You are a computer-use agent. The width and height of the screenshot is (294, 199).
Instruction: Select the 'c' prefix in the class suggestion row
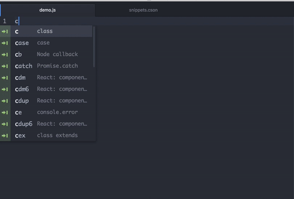pyautogui.click(x=17, y=32)
